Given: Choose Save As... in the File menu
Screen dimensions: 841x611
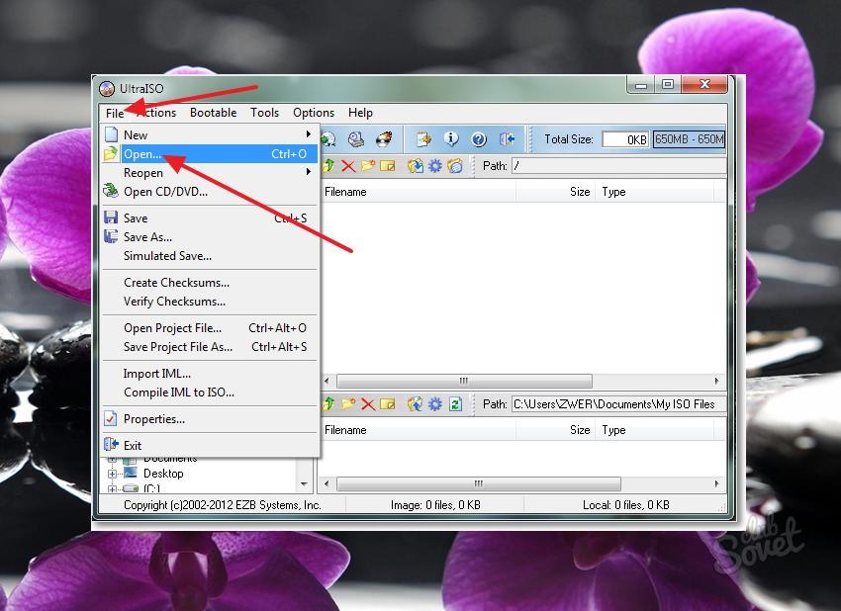Looking at the screenshot, I should 147,237.
